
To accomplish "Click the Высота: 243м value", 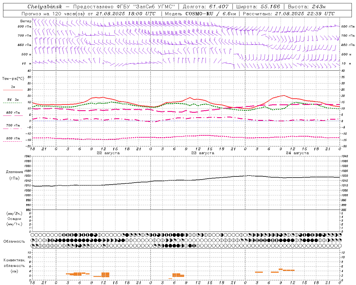I will (306, 7).
